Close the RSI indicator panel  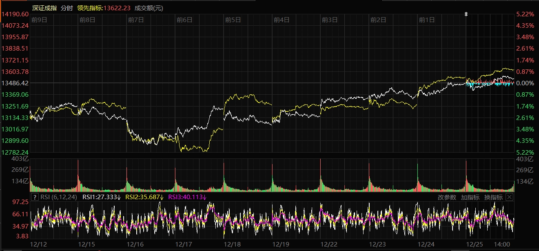click(x=509, y=197)
